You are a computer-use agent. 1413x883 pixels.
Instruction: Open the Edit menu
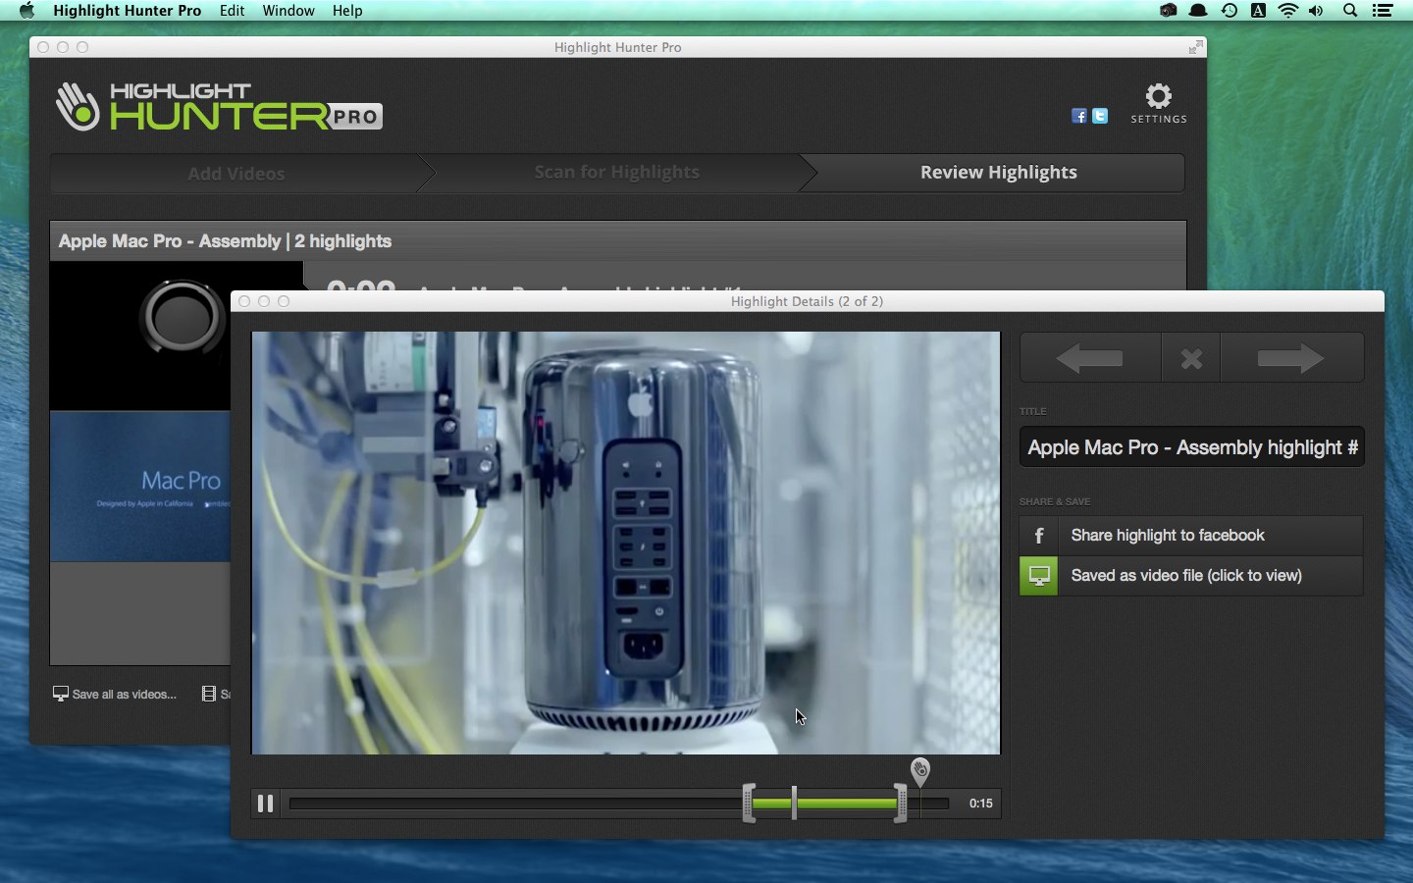tap(233, 11)
